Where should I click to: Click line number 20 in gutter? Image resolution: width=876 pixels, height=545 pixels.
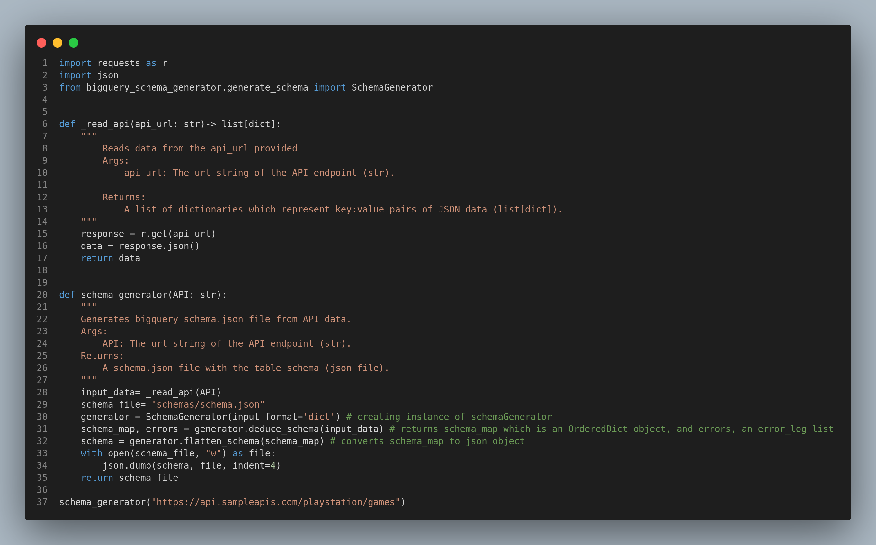click(42, 295)
